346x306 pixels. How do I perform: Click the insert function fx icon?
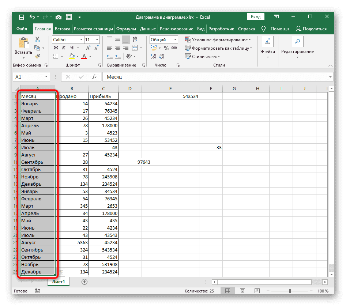click(x=94, y=77)
